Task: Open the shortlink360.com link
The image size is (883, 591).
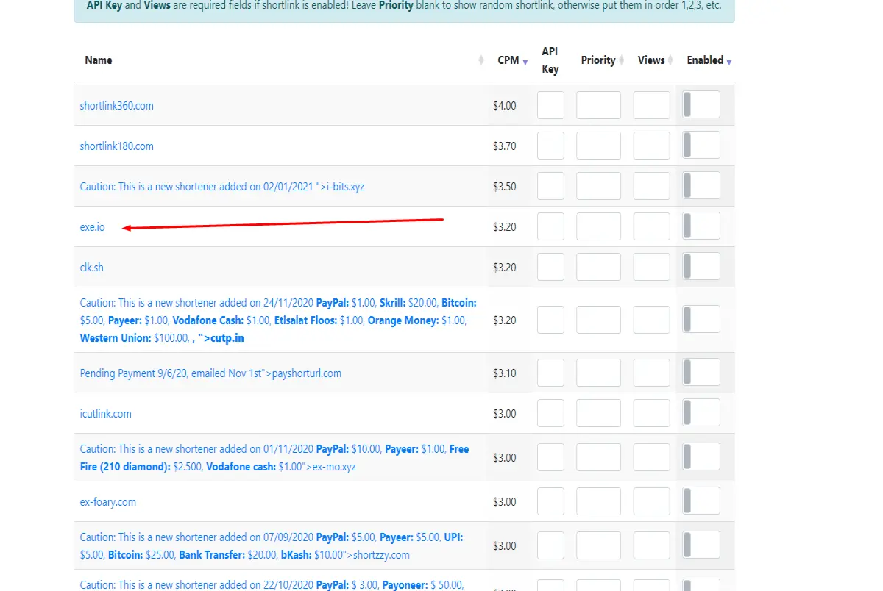Action: tap(117, 106)
